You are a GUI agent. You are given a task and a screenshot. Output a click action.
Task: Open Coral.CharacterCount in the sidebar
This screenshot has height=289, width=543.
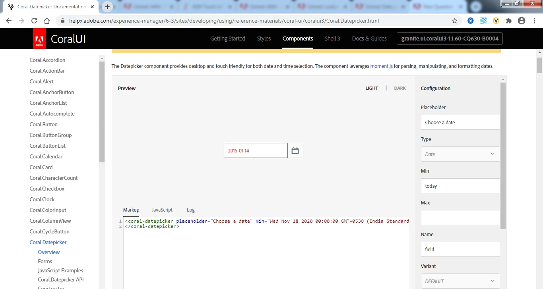pos(54,178)
